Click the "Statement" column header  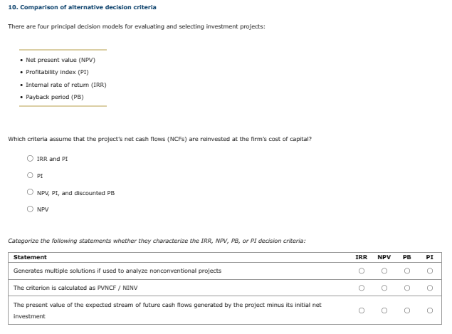click(30, 257)
